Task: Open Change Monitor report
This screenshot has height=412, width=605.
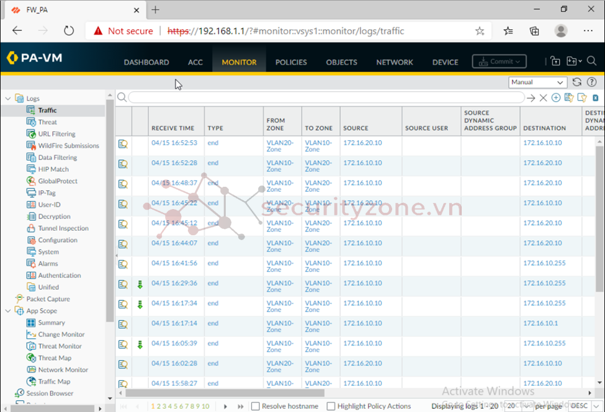Action: 61,334
